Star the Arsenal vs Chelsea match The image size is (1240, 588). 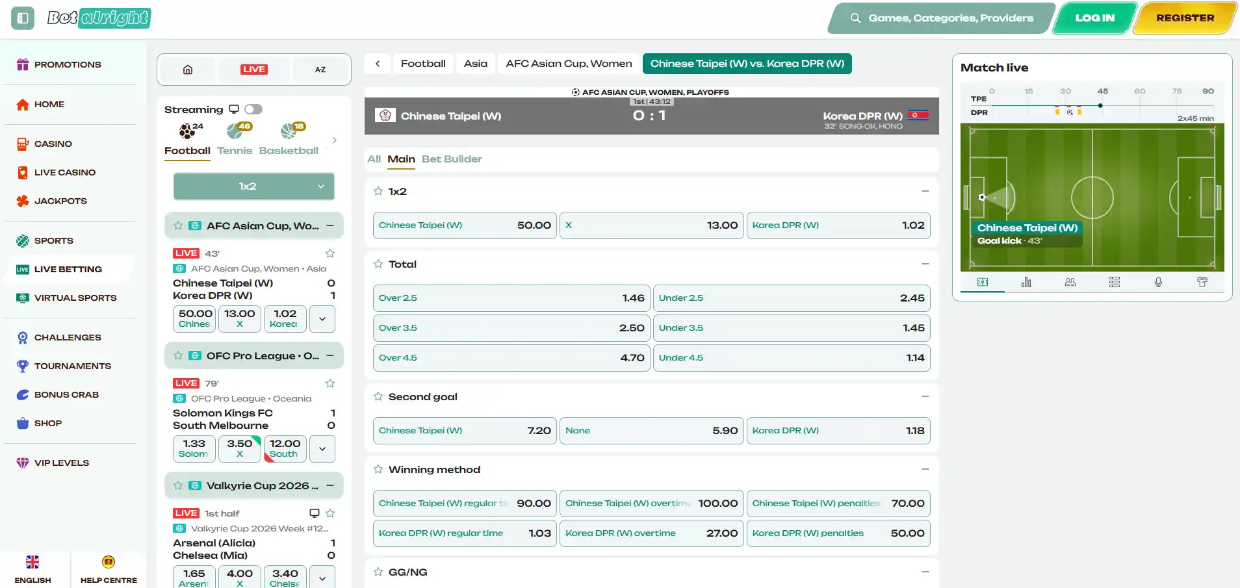coord(330,513)
